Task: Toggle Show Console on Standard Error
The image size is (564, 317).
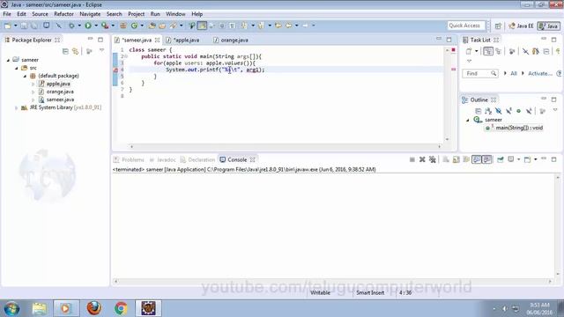Action: (x=487, y=159)
